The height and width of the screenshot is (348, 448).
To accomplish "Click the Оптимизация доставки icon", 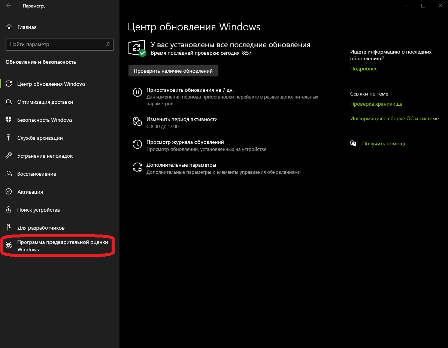I will (x=9, y=102).
